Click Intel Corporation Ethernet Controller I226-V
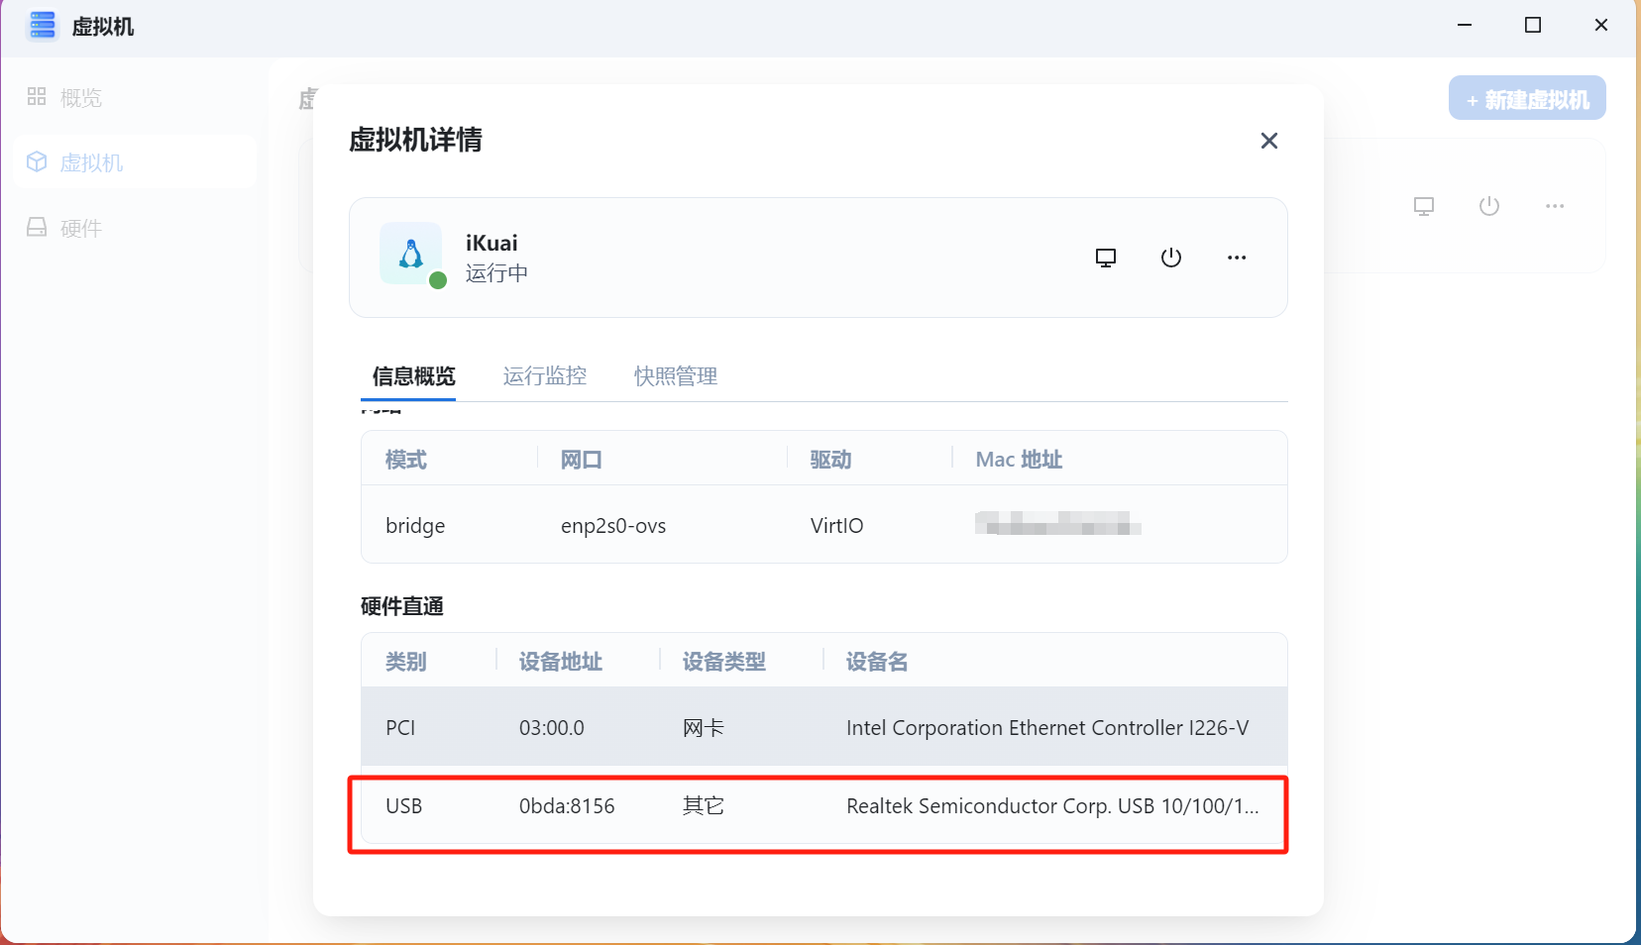Screen dimensions: 1641x945 [x=1047, y=728]
